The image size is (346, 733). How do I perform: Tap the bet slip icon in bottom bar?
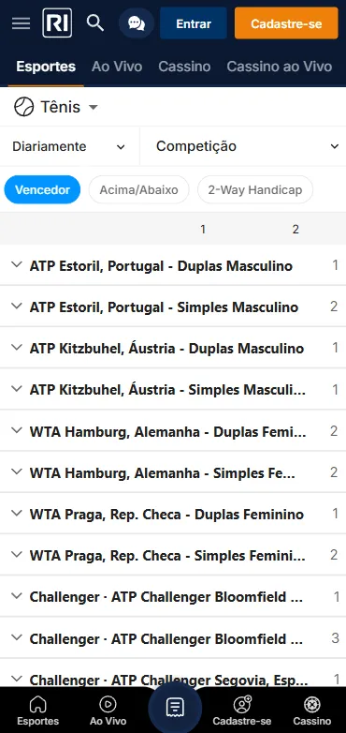click(x=175, y=708)
